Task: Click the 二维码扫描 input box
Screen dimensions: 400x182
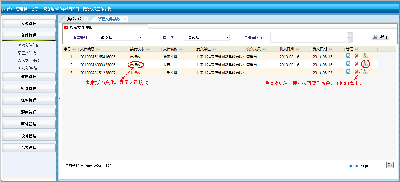Action: tap(309, 37)
